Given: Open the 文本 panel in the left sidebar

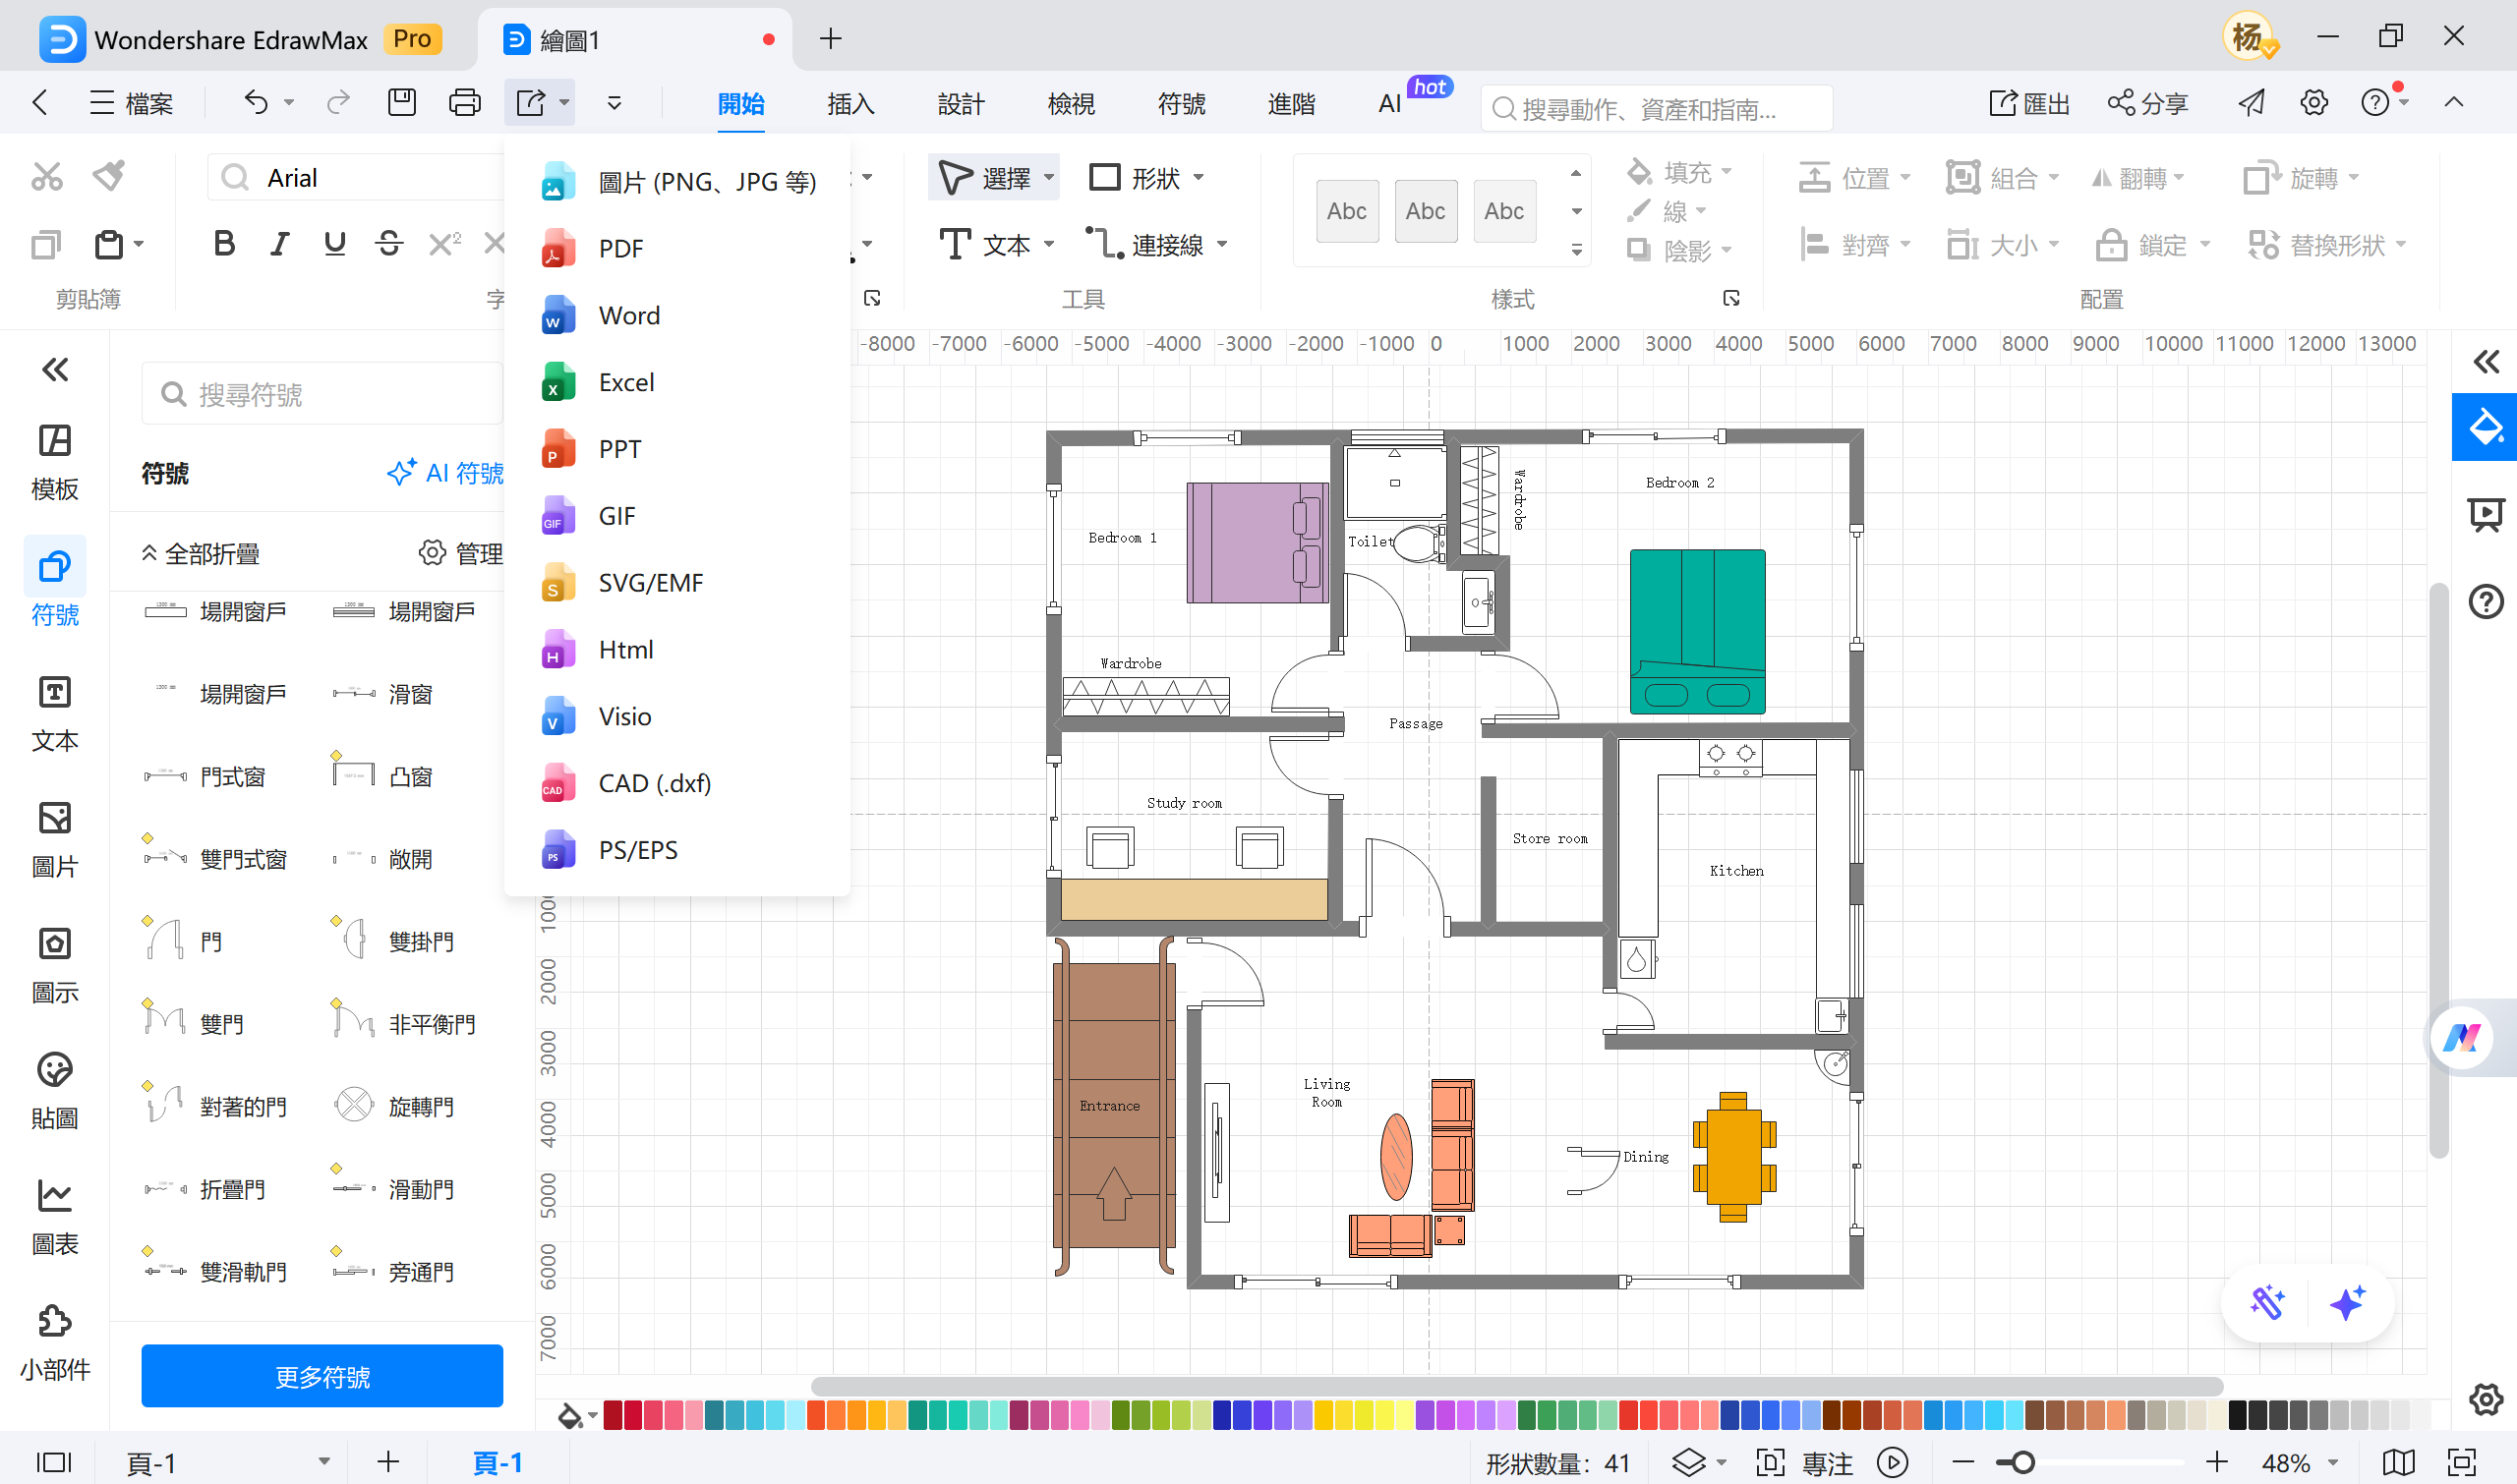Looking at the screenshot, I should pos(55,712).
